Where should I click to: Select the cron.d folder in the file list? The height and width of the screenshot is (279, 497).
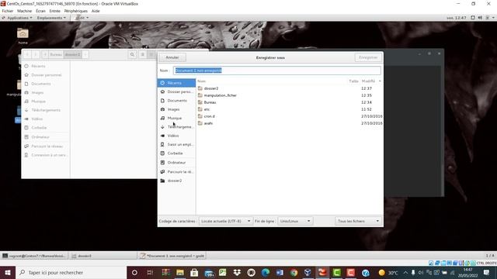point(290,116)
